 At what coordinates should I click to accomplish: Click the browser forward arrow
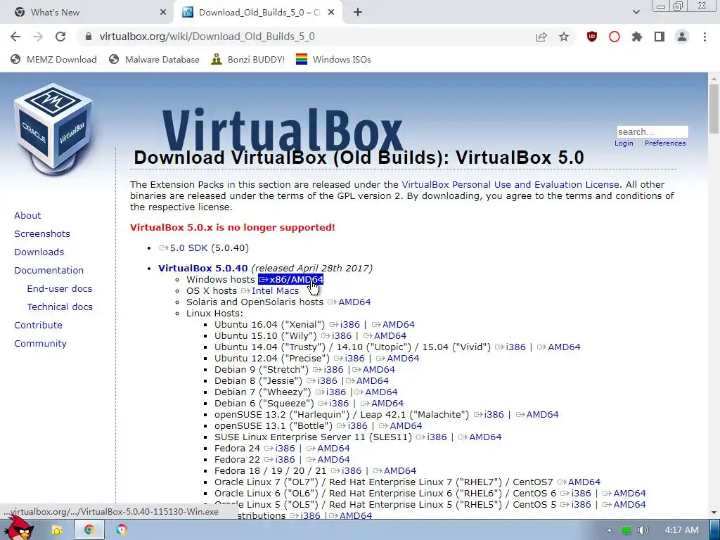point(38,37)
